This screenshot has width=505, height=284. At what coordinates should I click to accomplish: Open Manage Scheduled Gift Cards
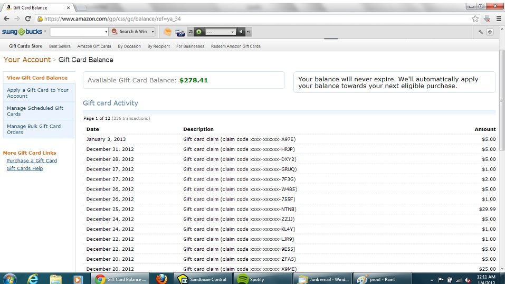pyautogui.click(x=35, y=111)
